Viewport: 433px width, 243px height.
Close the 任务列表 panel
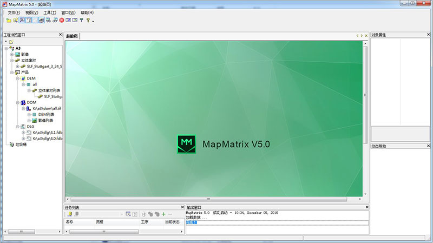pyautogui.click(x=182, y=207)
